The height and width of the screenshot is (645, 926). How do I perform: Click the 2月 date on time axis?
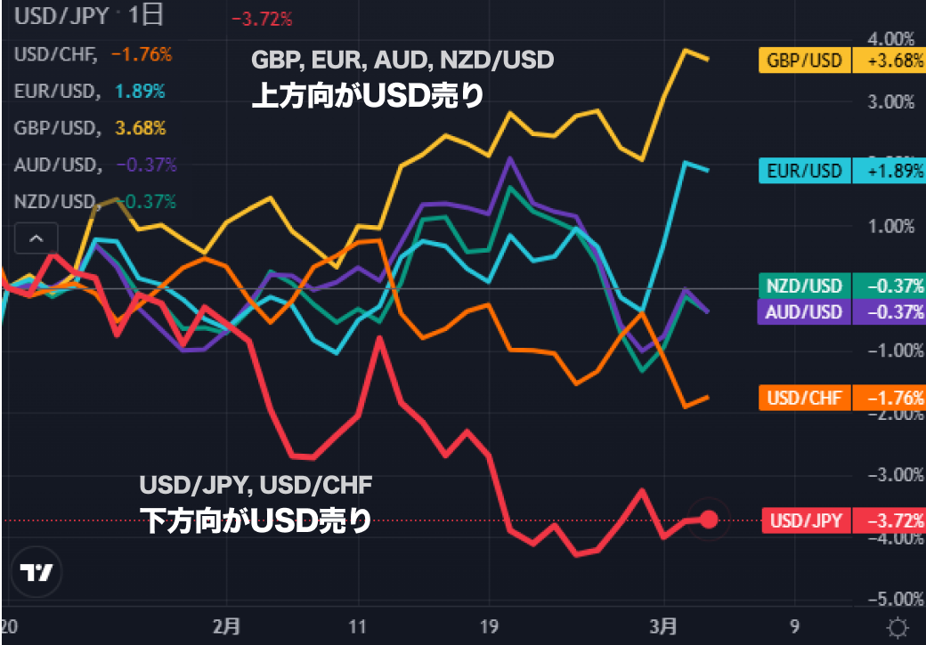coord(227,625)
